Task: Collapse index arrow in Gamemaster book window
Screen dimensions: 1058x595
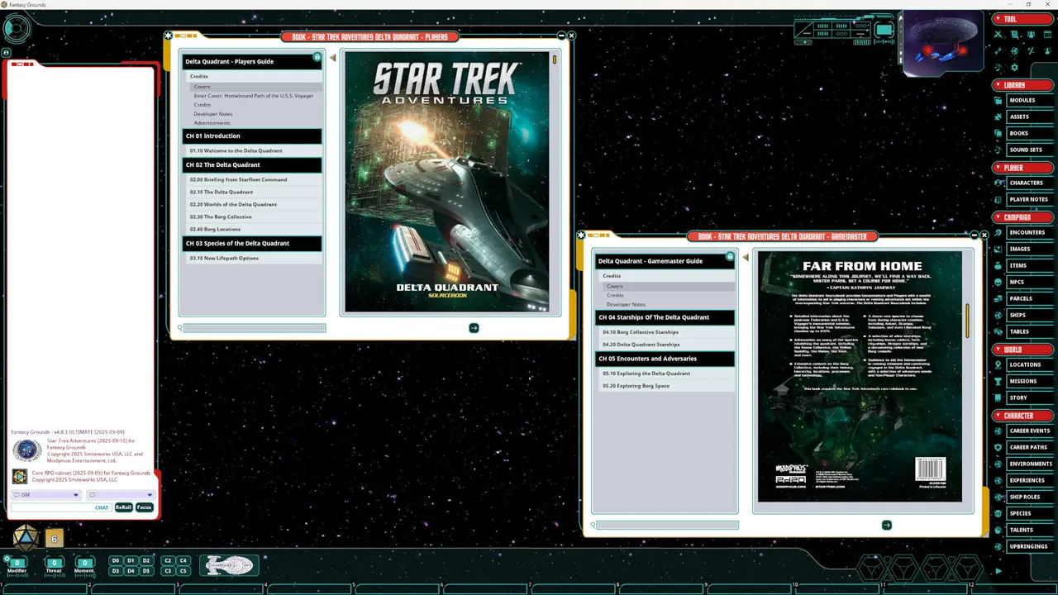Action: tap(746, 258)
